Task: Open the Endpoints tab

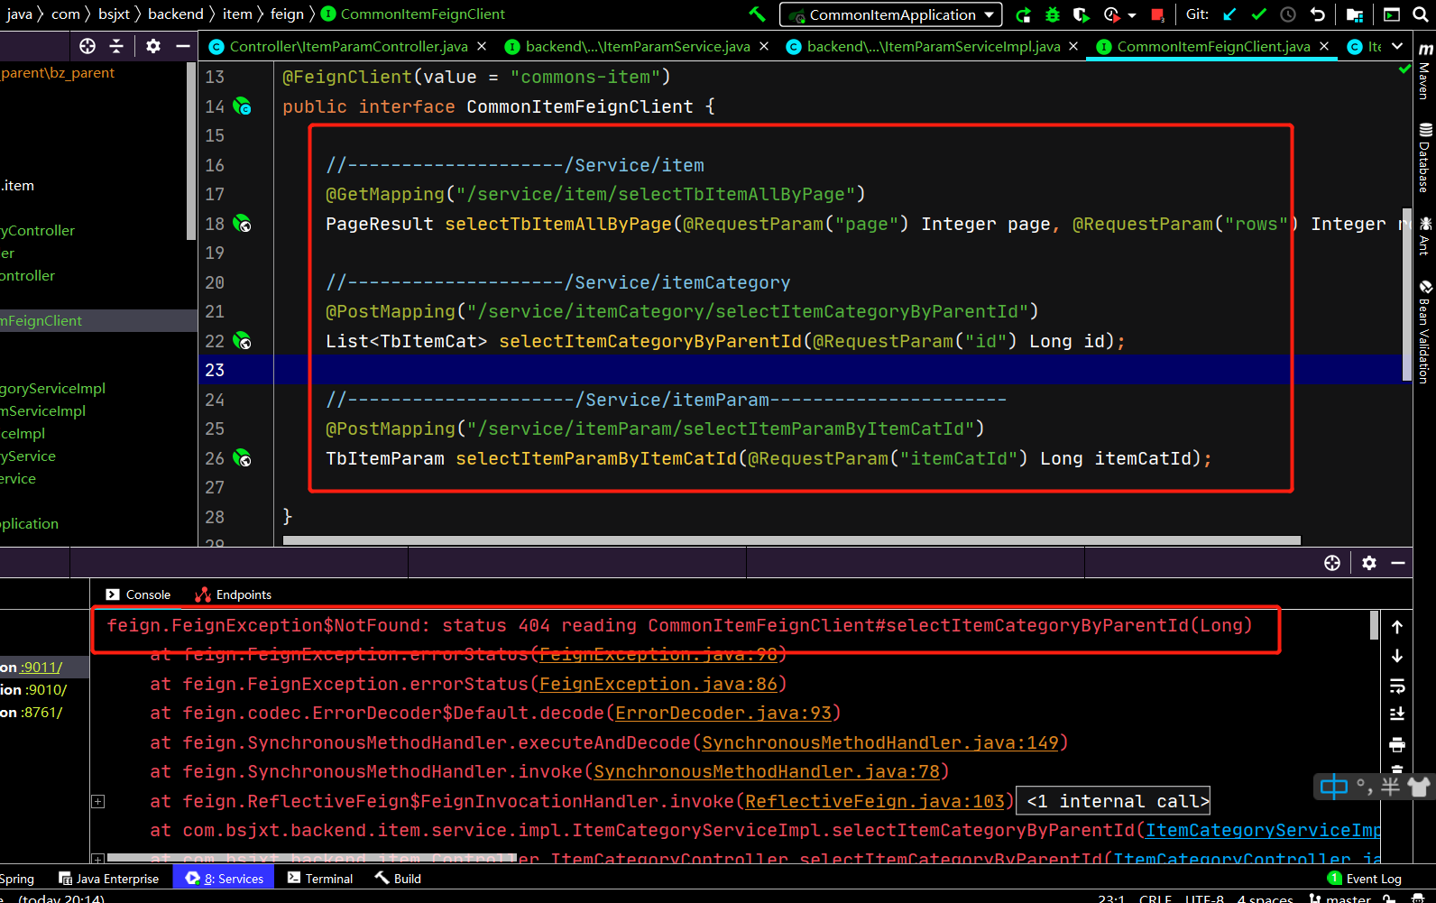Action: [234, 594]
